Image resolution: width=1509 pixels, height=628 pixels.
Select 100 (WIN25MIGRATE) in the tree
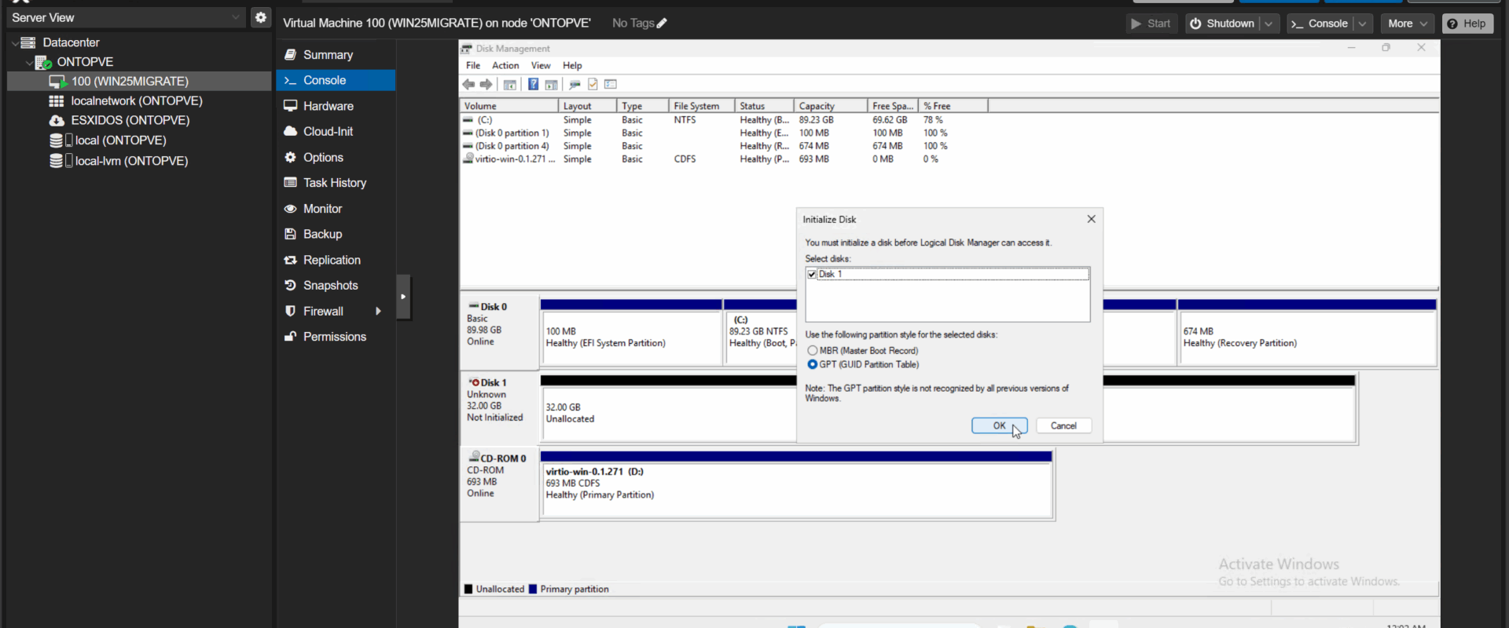click(139, 81)
